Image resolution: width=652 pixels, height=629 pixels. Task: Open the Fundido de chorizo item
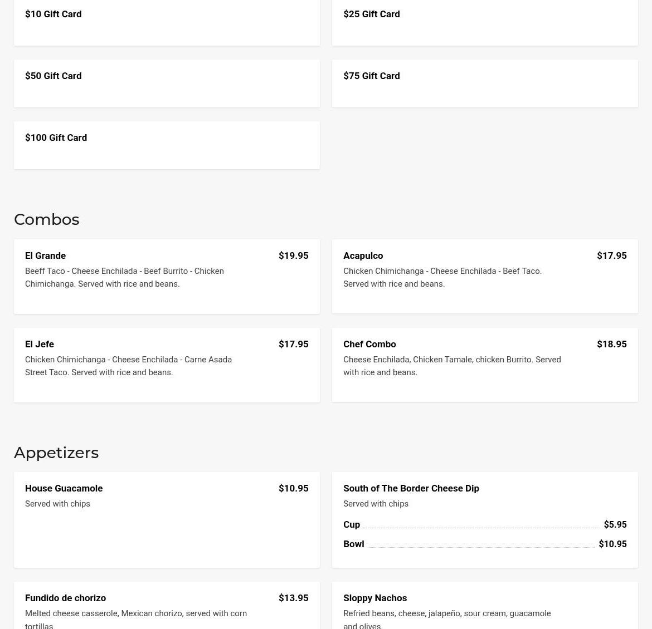[x=66, y=598]
